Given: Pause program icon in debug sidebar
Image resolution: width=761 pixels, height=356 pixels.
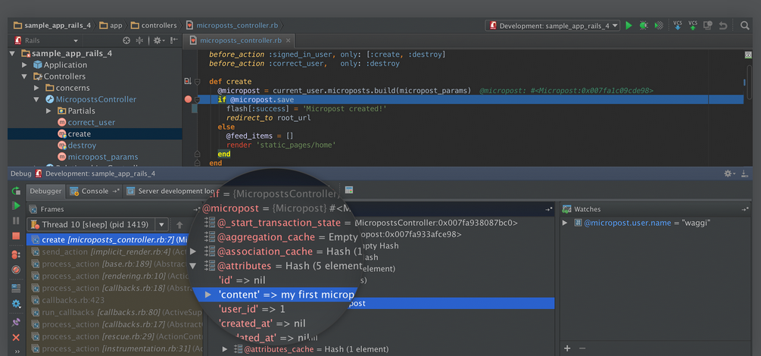Looking at the screenshot, I should click(16, 221).
